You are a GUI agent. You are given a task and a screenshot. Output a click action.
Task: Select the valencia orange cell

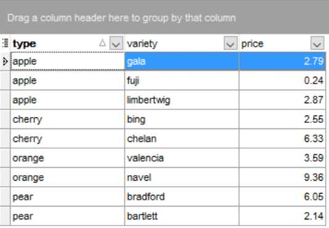[181, 158]
